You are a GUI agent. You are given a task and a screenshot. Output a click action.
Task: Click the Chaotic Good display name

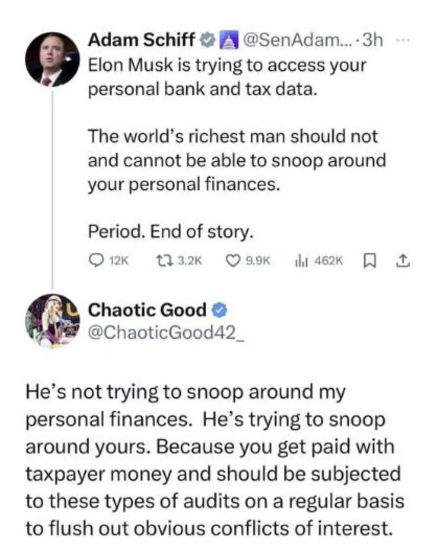147,310
